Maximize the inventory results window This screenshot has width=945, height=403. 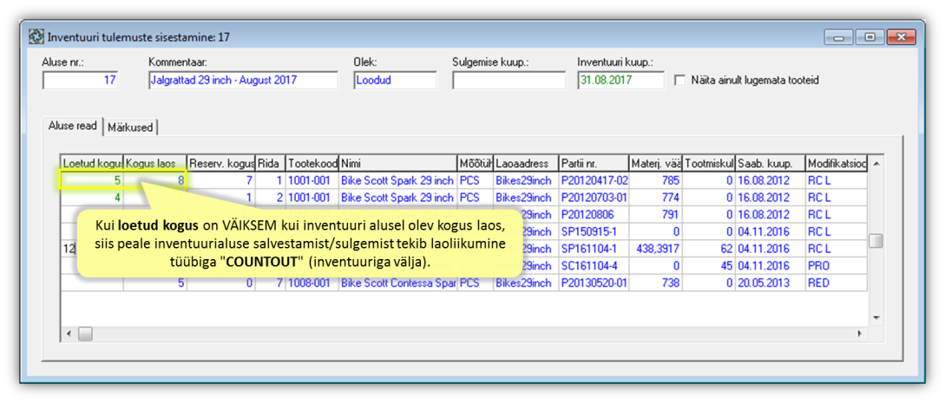coord(868,37)
